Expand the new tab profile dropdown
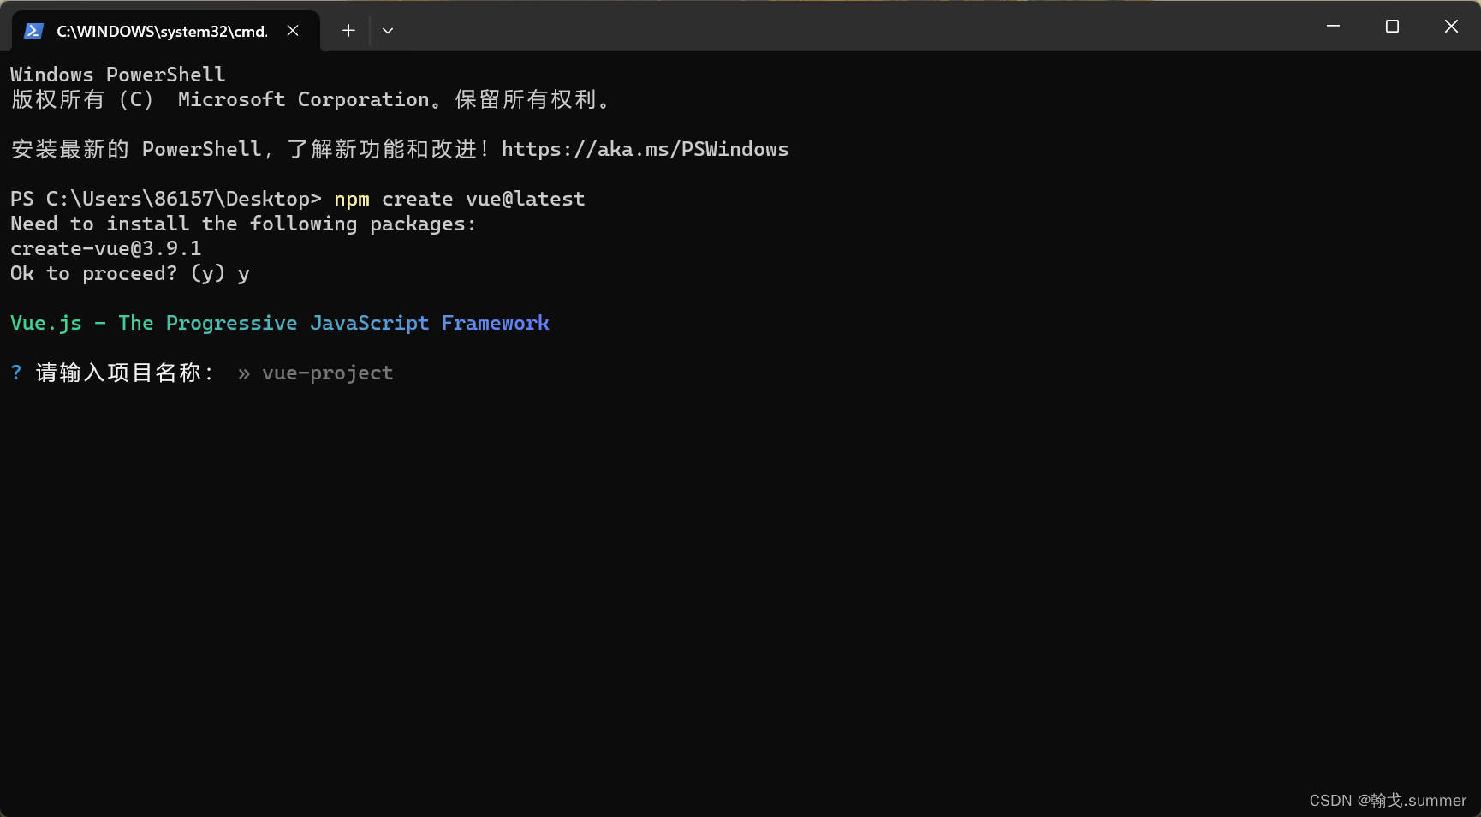1481x817 pixels. pos(388,31)
